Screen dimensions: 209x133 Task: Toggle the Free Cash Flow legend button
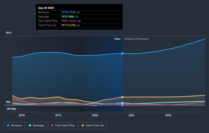[x=63, y=126]
